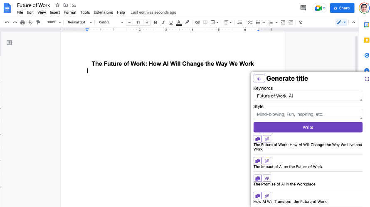The image size is (370, 207).
Task: Insert a checklist
Action: 250,22
